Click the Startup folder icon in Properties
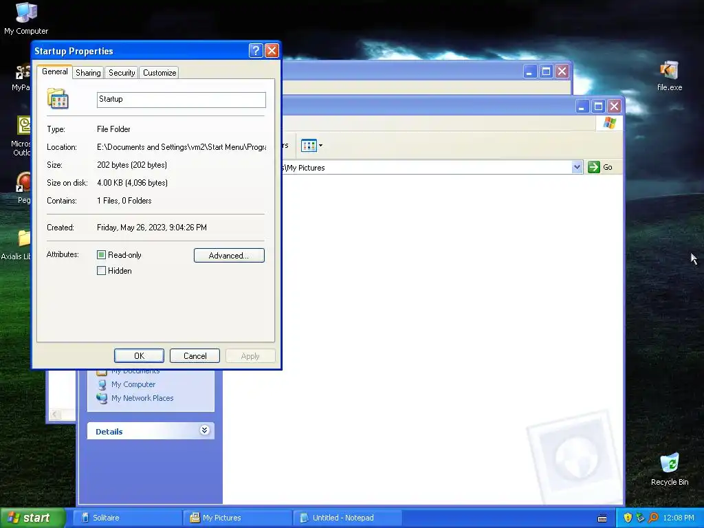The height and width of the screenshot is (528, 704). point(58,99)
